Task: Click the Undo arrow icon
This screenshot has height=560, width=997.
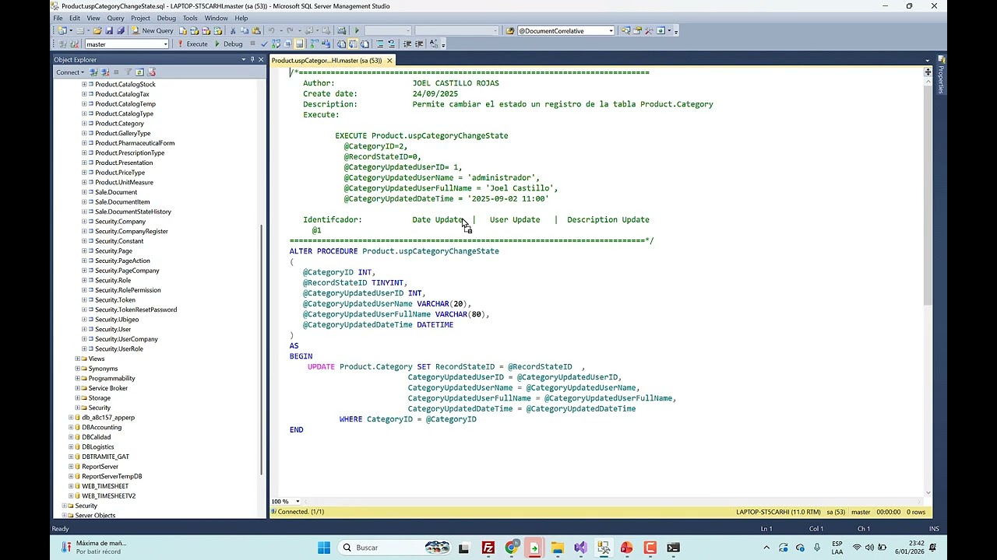Action: 271,31
